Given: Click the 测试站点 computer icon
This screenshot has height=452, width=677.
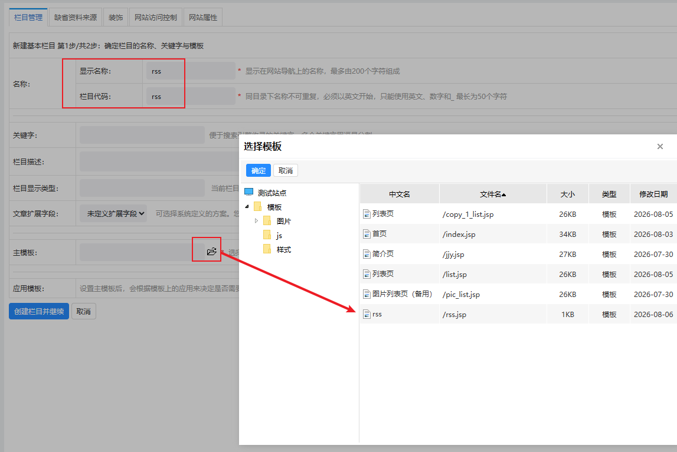Looking at the screenshot, I should pyautogui.click(x=248, y=192).
